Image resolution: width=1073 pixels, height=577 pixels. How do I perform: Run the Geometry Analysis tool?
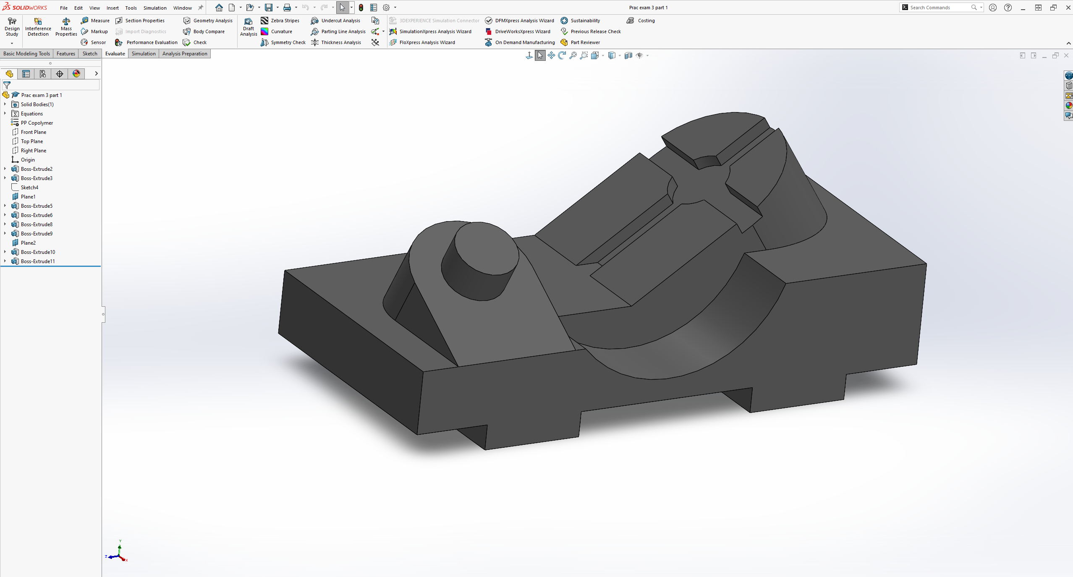(x=208, y=21)
